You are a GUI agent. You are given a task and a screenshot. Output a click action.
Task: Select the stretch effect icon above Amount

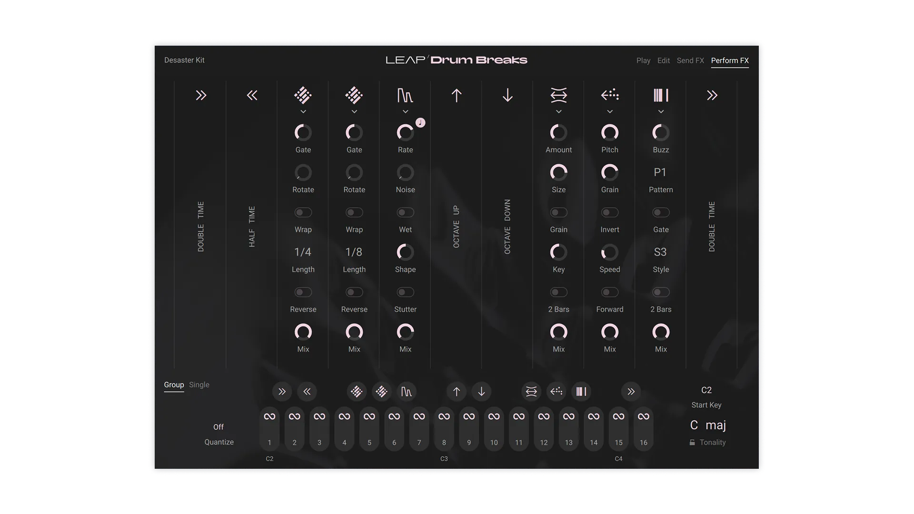tap(558, 95)
